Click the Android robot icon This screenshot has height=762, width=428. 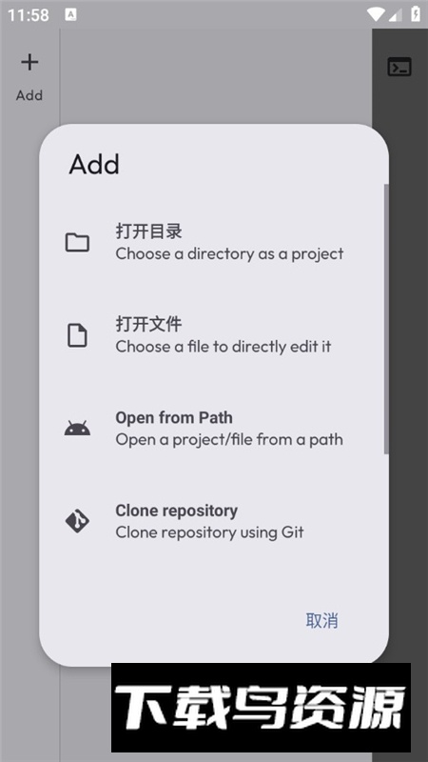pos(77,428)
